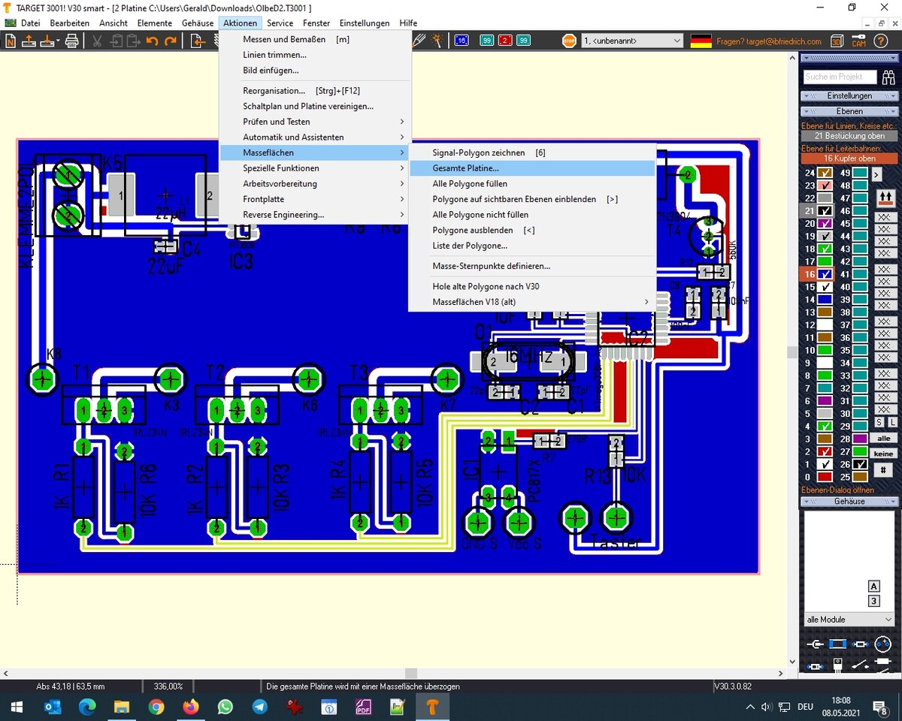Click the red layer 2 icon
Image resolution: width=902 pixels, height=721 pixels.
tap(505, 41)
